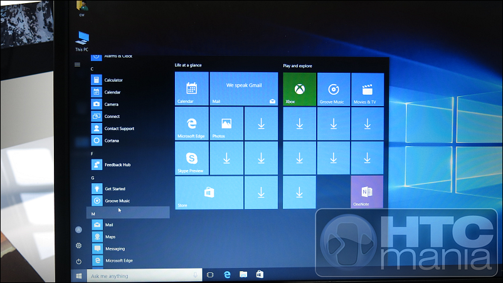Image resolution: width=503 pixels, height=283 pixels.
Task: Expand the Start menu hamburger button
Action: click(77, 65)
